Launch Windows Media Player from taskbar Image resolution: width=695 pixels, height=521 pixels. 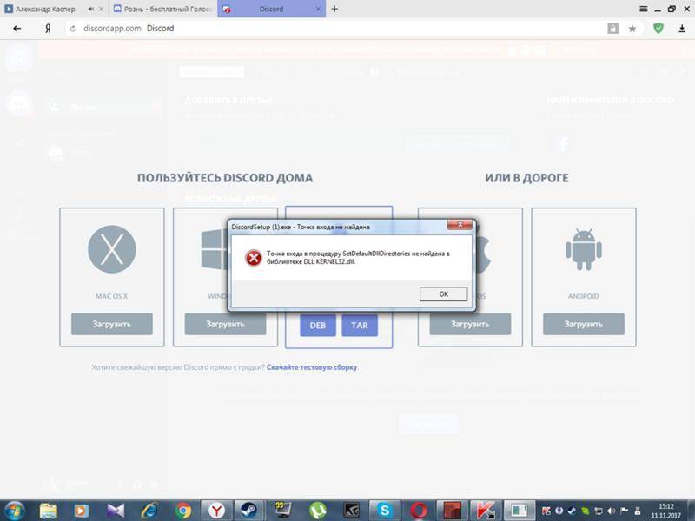81,511
